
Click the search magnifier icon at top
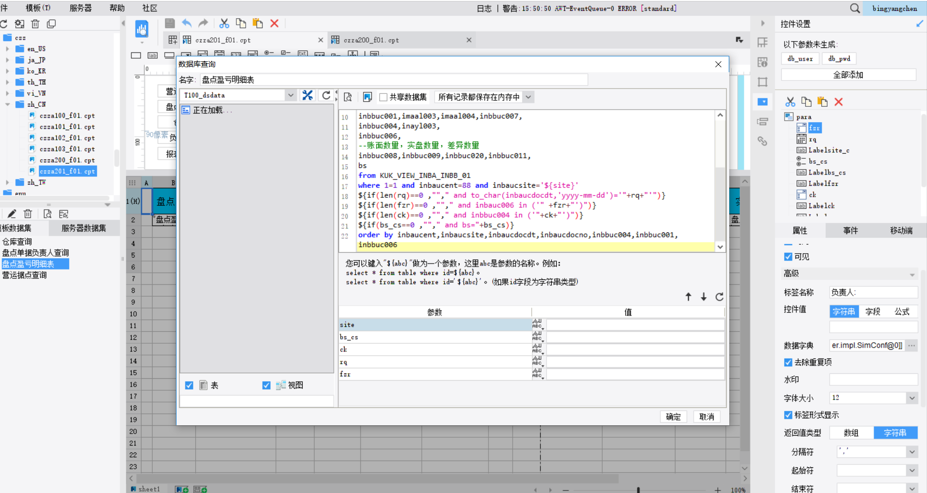point(855,8)
